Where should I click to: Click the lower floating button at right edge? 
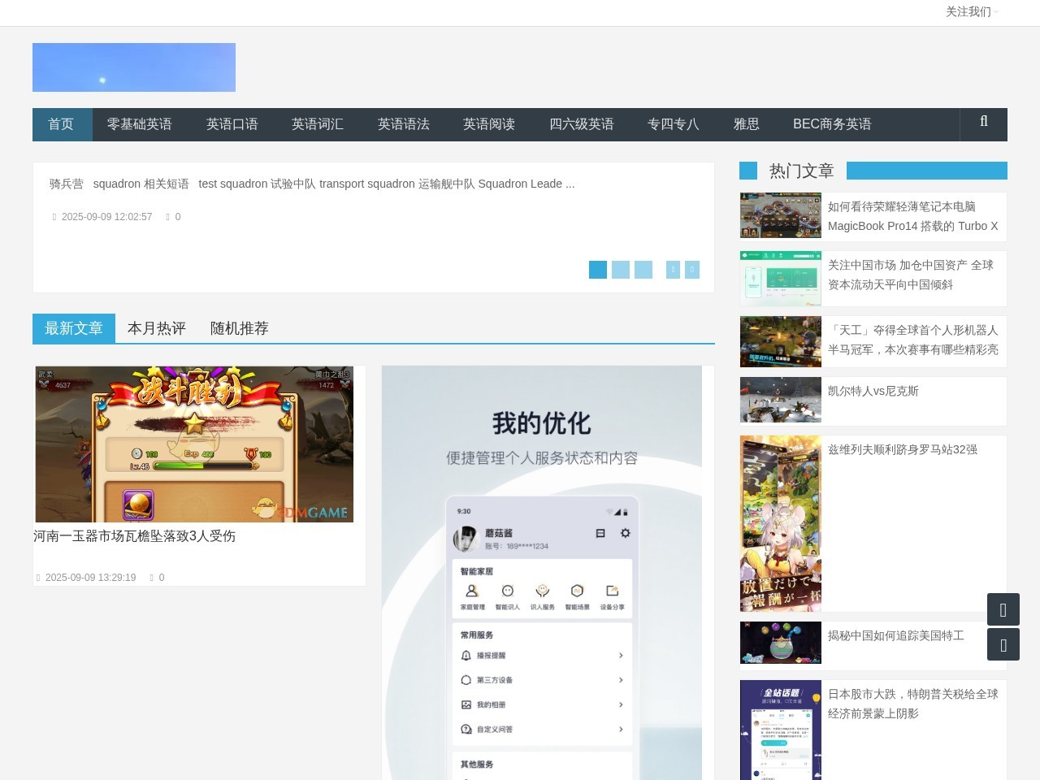(1003, 644)
